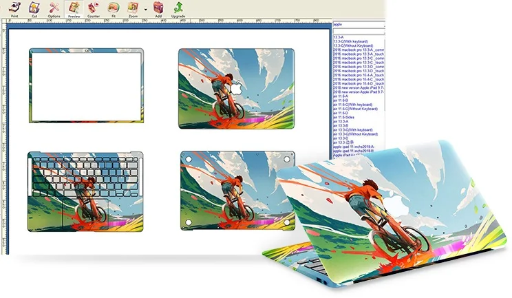
Task: Click the Add toolbar icon
Action: pyautogui.click(x=158, y=9)
